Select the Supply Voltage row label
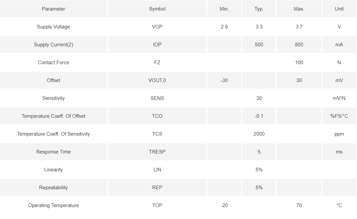This screenshot has height=219, width=357. pyautogui.click(x=53, y=27)
